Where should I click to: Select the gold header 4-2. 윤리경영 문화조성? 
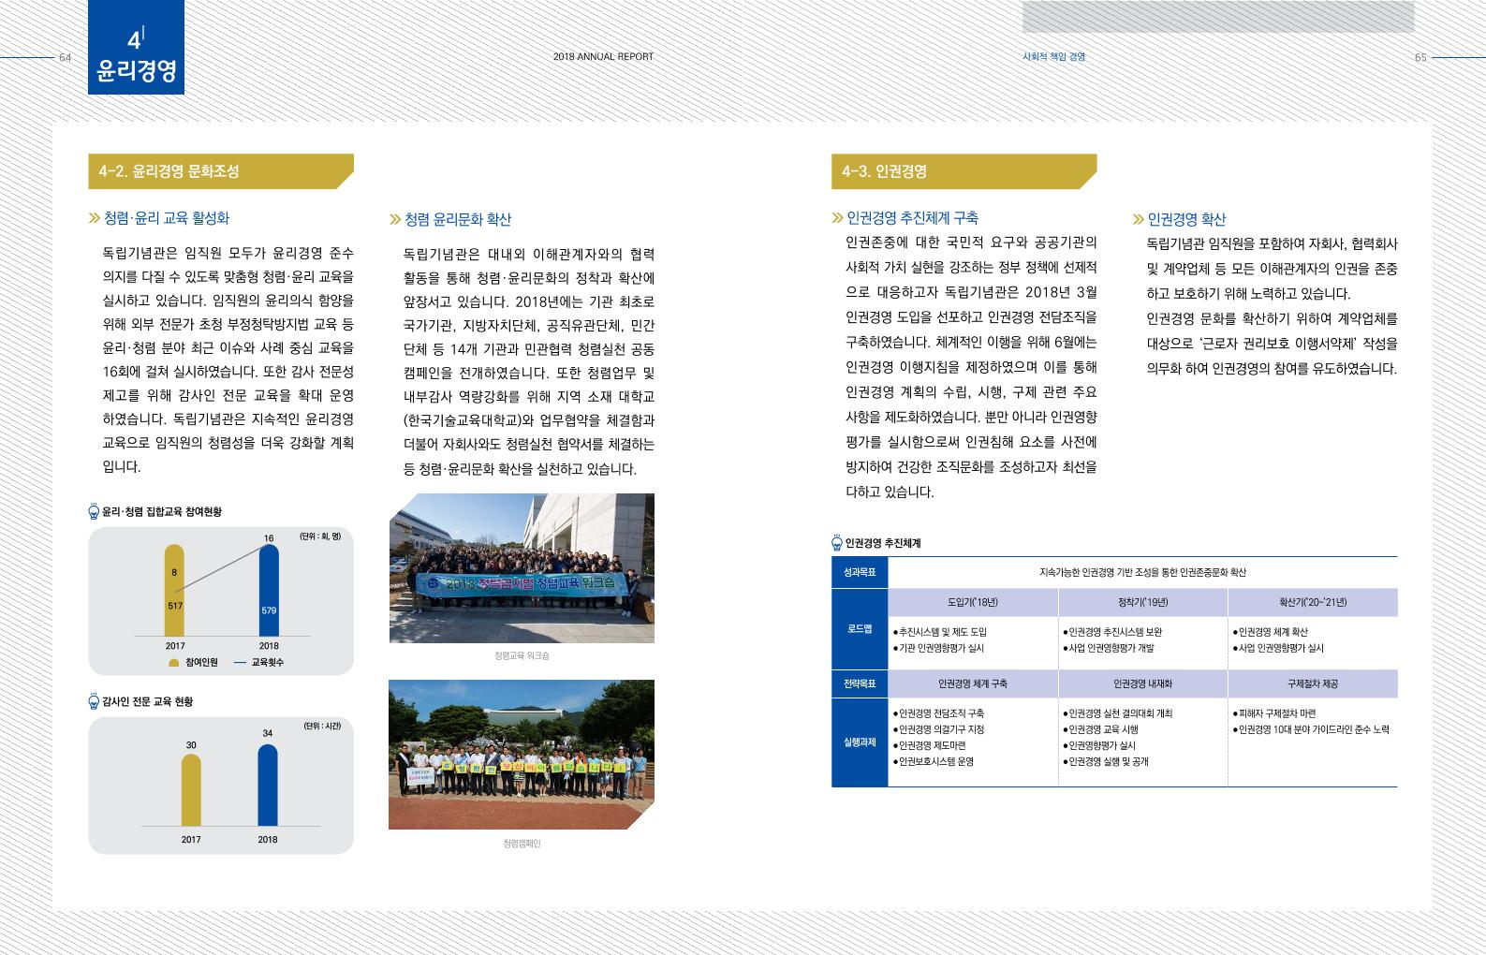[221, 171]
